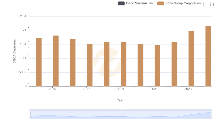Screen dimensions: 217x125
Task: Click the zoom reset icon
Action: coord(212,4)
